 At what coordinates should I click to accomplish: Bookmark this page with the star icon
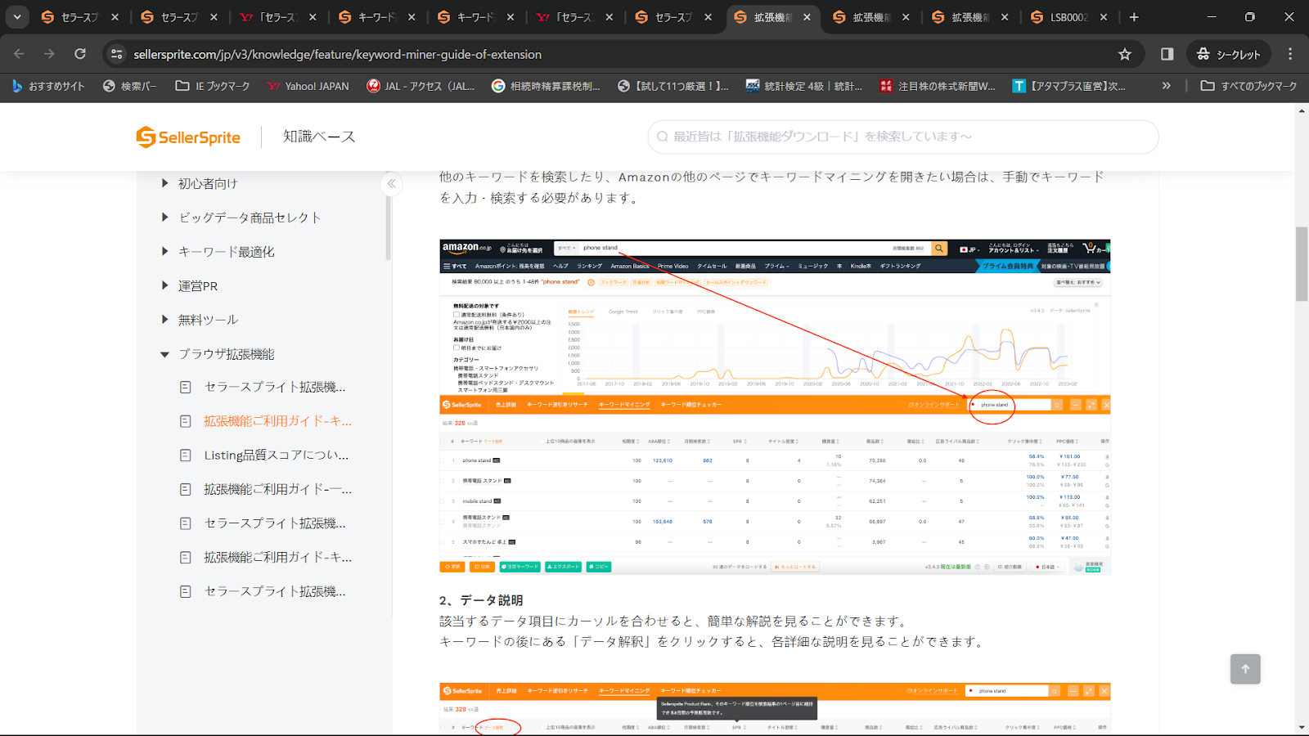click(x=1125, y=54)
